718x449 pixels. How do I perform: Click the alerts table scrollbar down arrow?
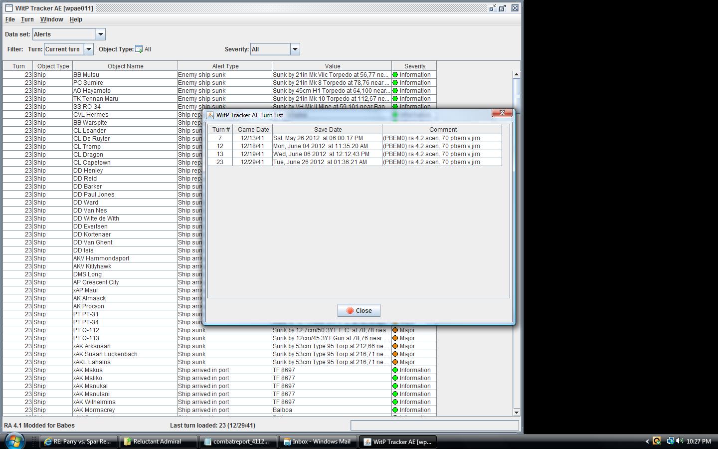pyautogui.click(x=517, y=412)
